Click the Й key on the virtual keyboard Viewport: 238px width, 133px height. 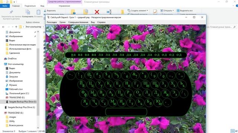[82, 84]
